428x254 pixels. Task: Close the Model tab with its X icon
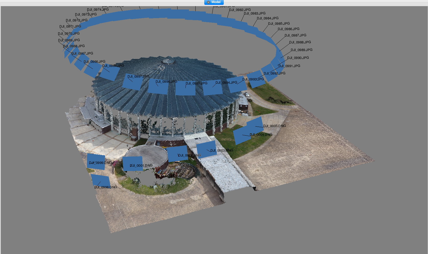[x=208, y=2]
